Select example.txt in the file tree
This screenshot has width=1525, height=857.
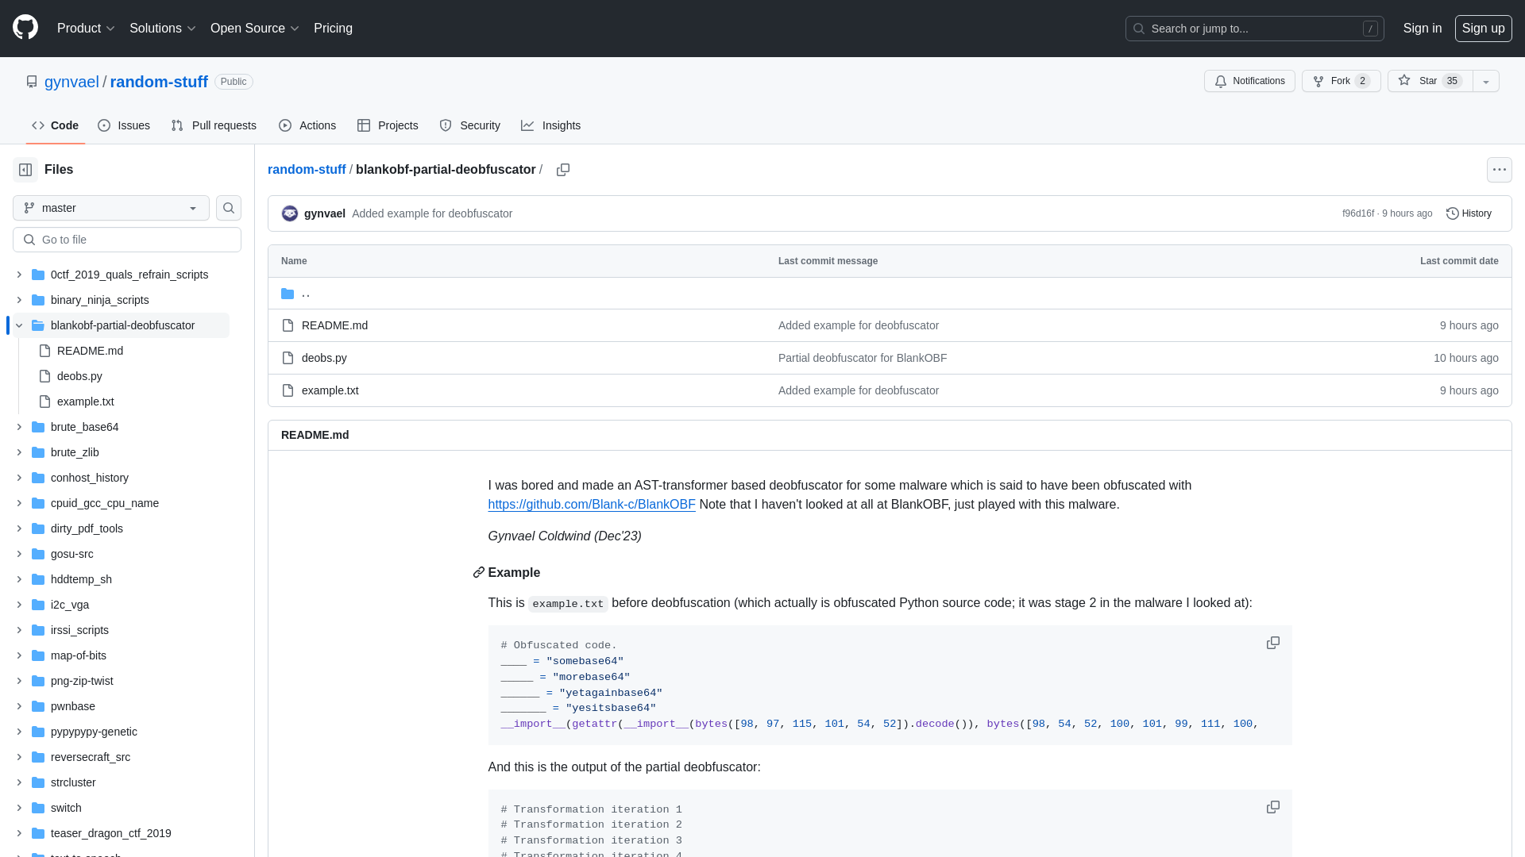(x=85, y=402)
